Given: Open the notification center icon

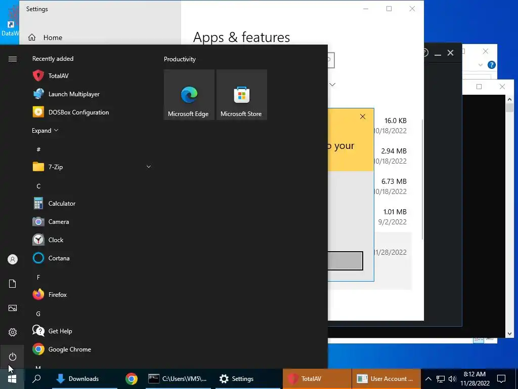Looking at the screenshot, I should 501,379.
